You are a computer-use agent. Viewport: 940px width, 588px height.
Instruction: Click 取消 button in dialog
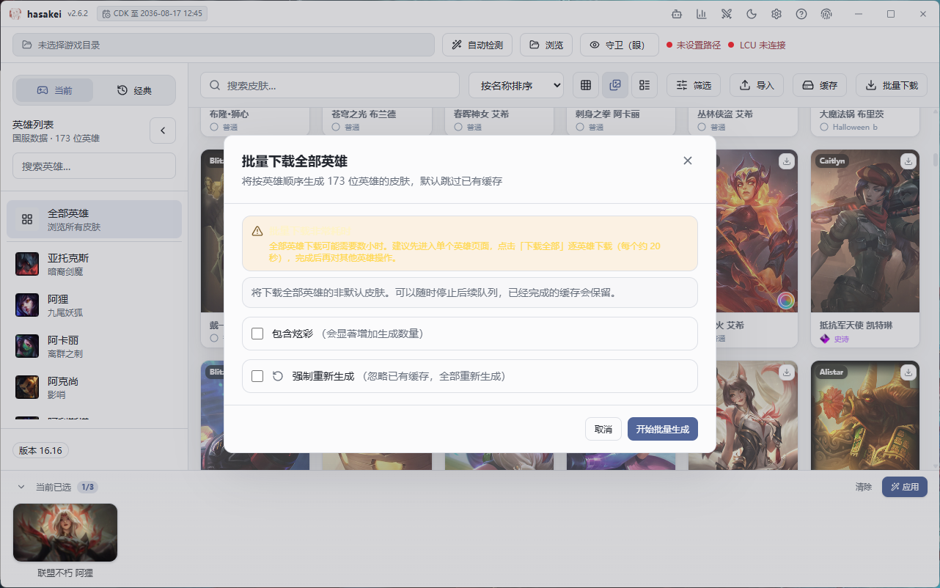click(x=603, y=429)
